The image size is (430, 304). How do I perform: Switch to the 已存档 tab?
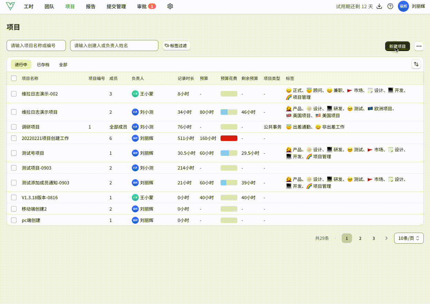tap(43, 64)
